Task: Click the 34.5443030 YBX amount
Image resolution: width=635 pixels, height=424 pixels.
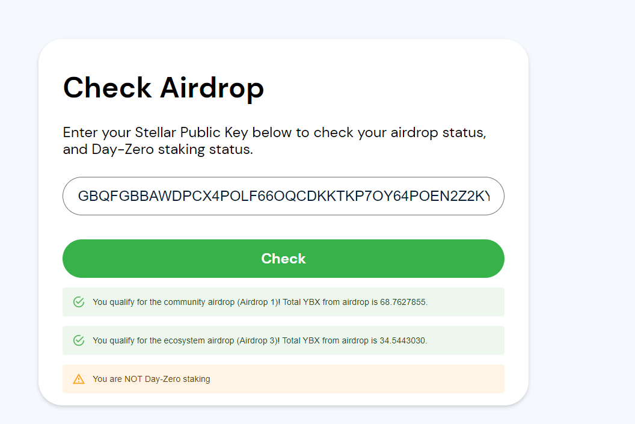Action: point(403,340)
